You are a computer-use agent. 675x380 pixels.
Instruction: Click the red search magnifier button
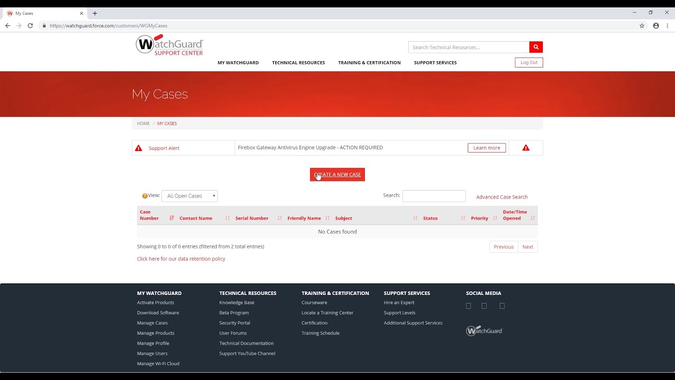(x=536, y=47)
